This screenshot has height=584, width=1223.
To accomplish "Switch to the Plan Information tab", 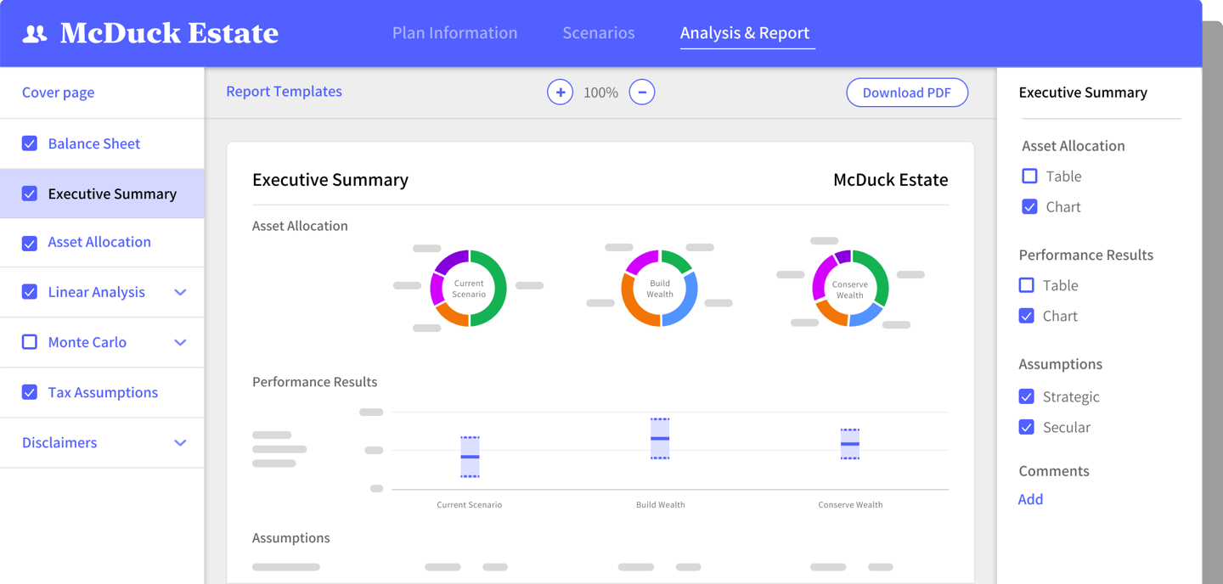I will point(454,32).
